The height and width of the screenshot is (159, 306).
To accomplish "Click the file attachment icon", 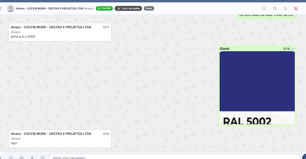I will pos(22,158).
